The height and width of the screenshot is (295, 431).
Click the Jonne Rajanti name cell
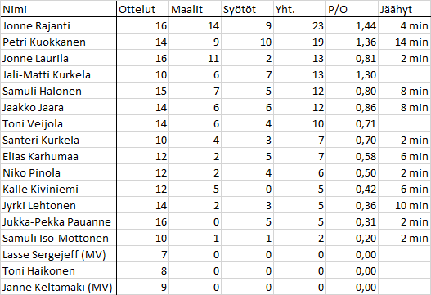point(58,25)
